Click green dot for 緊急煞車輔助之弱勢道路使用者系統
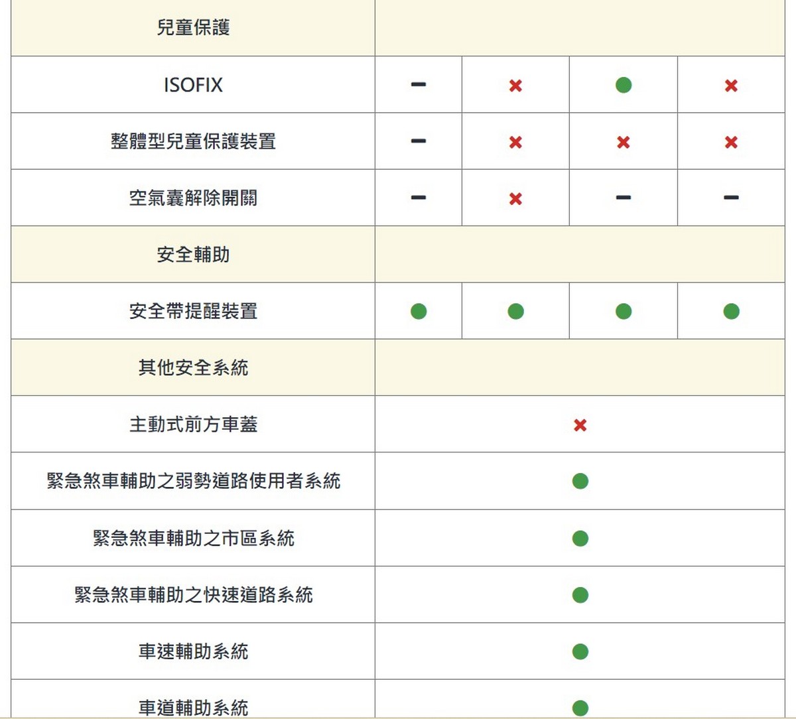 point(580,481)
